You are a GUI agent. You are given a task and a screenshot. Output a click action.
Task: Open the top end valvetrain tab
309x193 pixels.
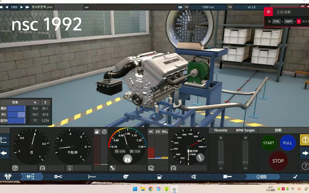(x=92, y=177)
